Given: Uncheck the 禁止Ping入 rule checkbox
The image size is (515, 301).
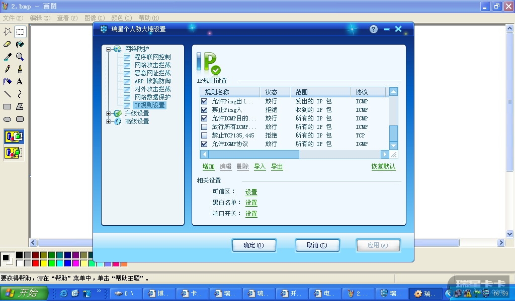Looking at the screenshot, I should click(x=204, y=110).
